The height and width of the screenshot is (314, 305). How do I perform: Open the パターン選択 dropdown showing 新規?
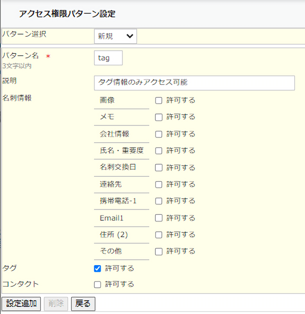115,36
